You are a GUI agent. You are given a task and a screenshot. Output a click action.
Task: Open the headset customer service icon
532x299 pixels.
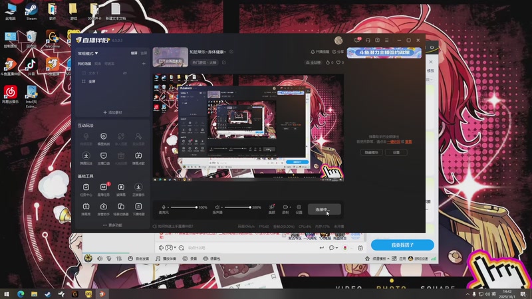coord(368,40)
